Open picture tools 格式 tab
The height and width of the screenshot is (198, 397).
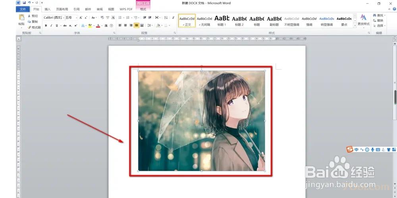(143, 9)
